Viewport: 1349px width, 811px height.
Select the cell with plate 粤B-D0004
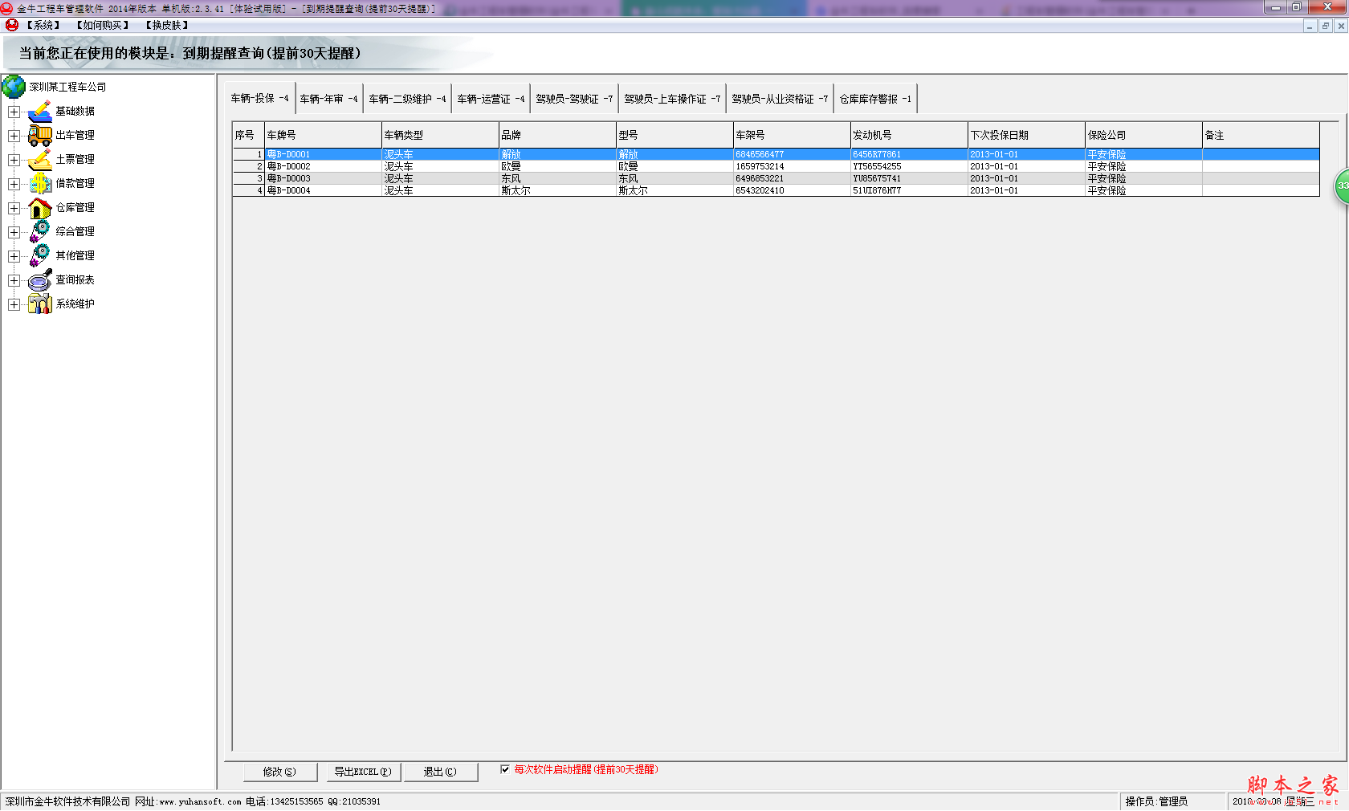(x=323, y=190)
